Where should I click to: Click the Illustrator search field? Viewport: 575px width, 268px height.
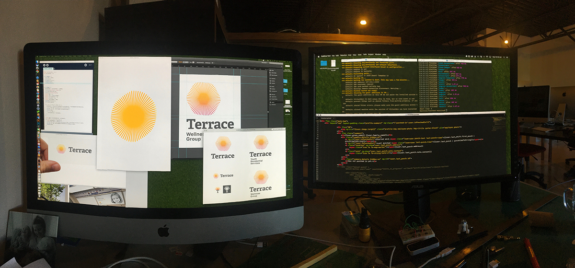click(x=276, y=63)
